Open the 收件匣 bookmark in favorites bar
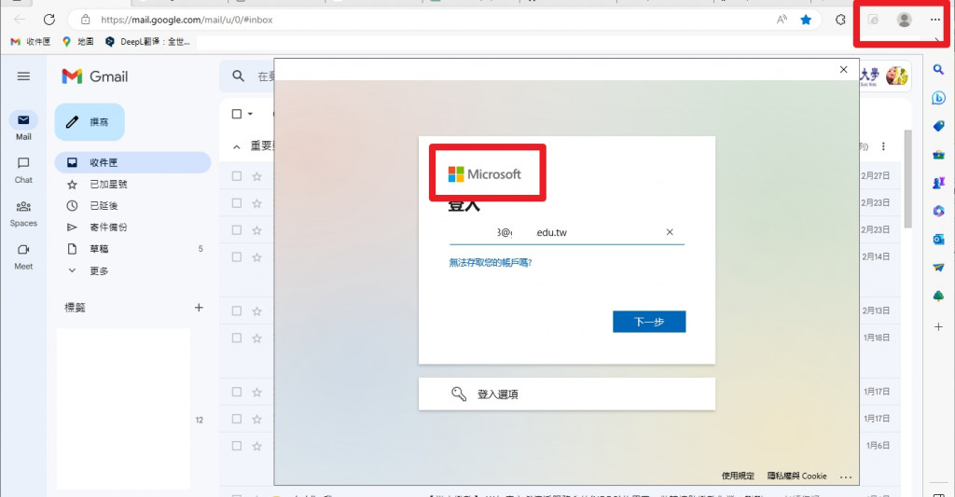955x497 pixels. click(x=31, y=41)
